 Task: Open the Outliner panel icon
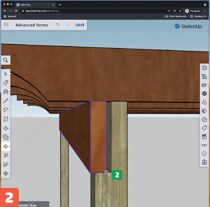tap(204, 76)
